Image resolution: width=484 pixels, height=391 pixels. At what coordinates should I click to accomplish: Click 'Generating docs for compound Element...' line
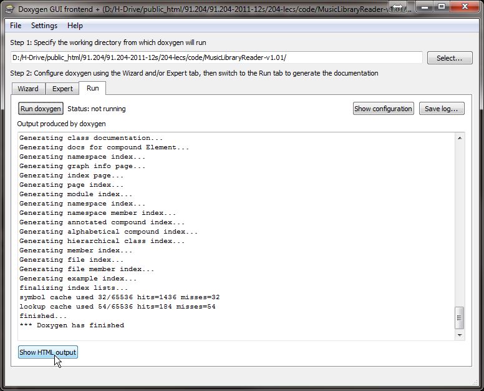pos(104,147)
